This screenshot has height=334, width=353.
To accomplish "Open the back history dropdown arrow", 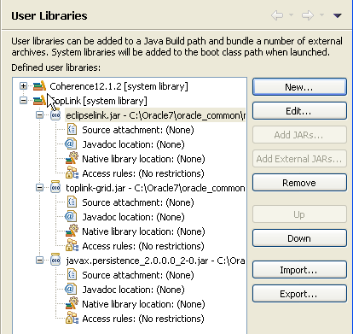I will pos(291,15).
